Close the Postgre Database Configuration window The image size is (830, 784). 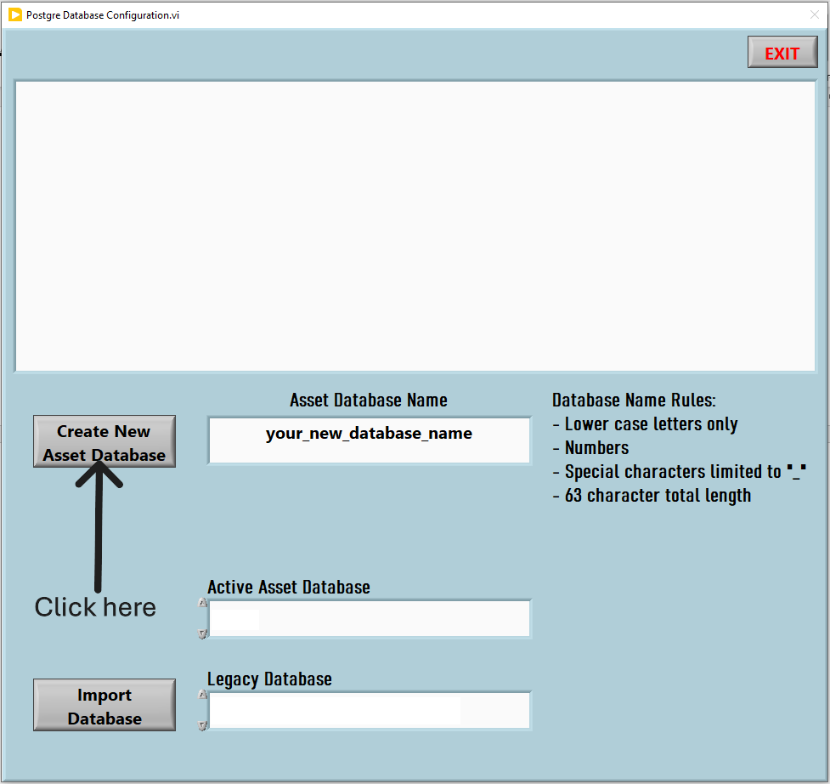pyautogui.click(x=816, y=14)
